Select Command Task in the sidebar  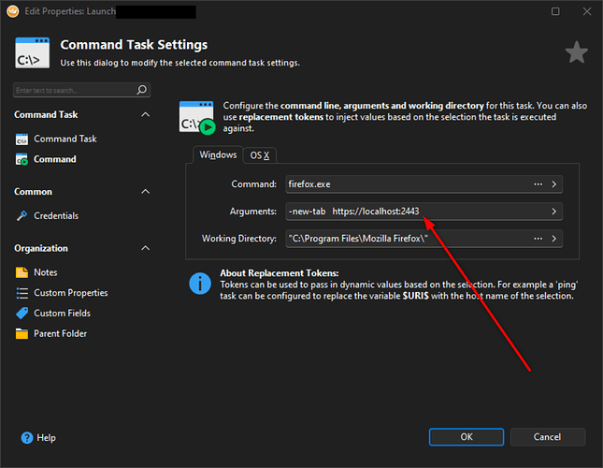(x=65, y=139)
